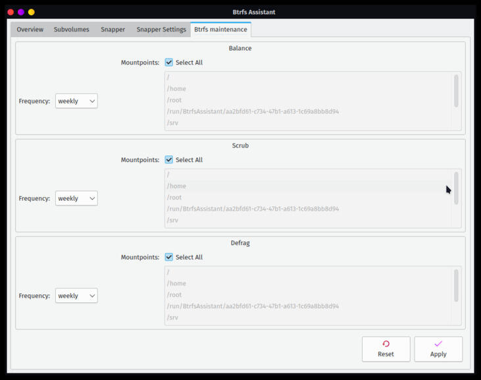Click the Balance mountpoints list scrollbar
Viewport: 481px width, 380px height.
[x=456, y=91]
